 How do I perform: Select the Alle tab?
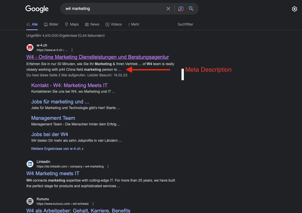(32, 24)
